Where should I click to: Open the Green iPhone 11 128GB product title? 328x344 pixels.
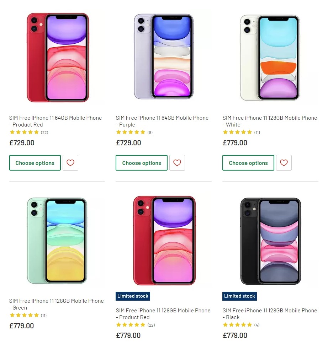click(x=56, y=304)
